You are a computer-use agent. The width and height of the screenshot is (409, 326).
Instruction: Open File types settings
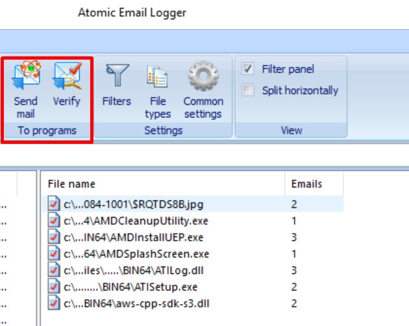click(158, 91)
